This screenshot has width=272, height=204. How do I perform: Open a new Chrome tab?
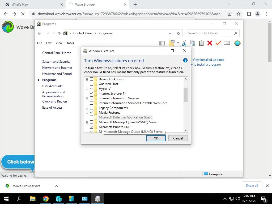point(135,5)
